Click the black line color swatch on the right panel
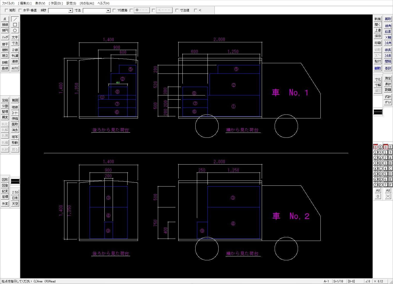 [x=378, y=112]
